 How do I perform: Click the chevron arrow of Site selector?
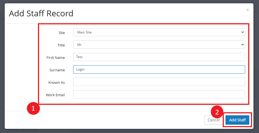pos(242,32)
